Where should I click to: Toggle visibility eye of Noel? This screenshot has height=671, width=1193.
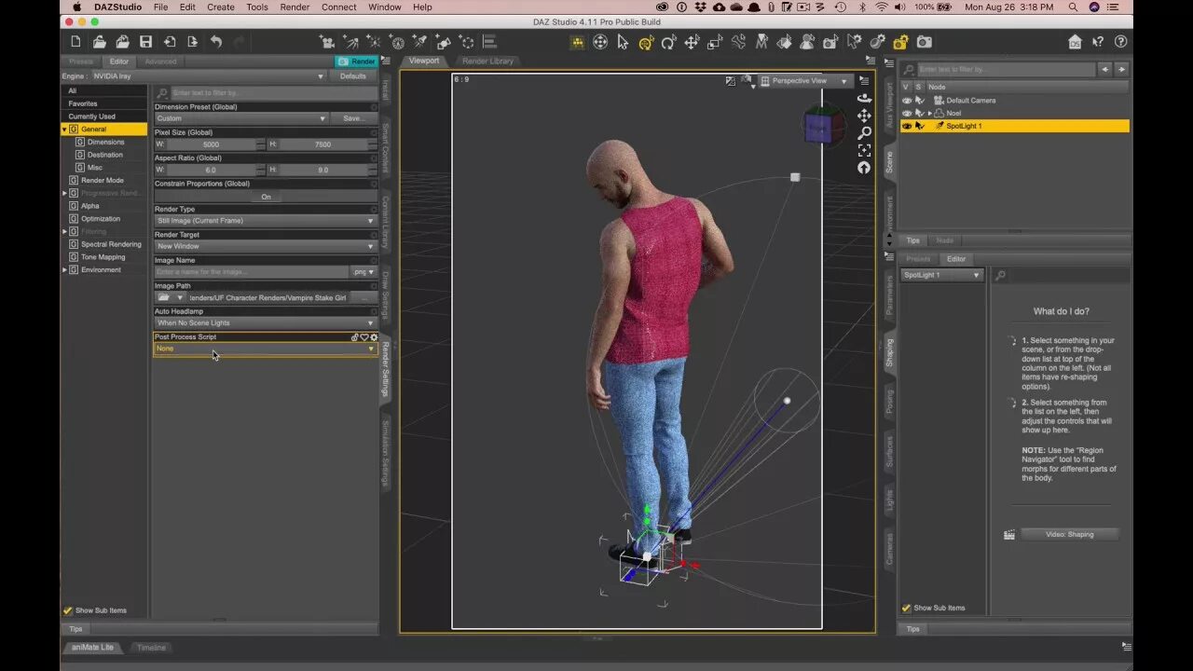tap(907, 113)
